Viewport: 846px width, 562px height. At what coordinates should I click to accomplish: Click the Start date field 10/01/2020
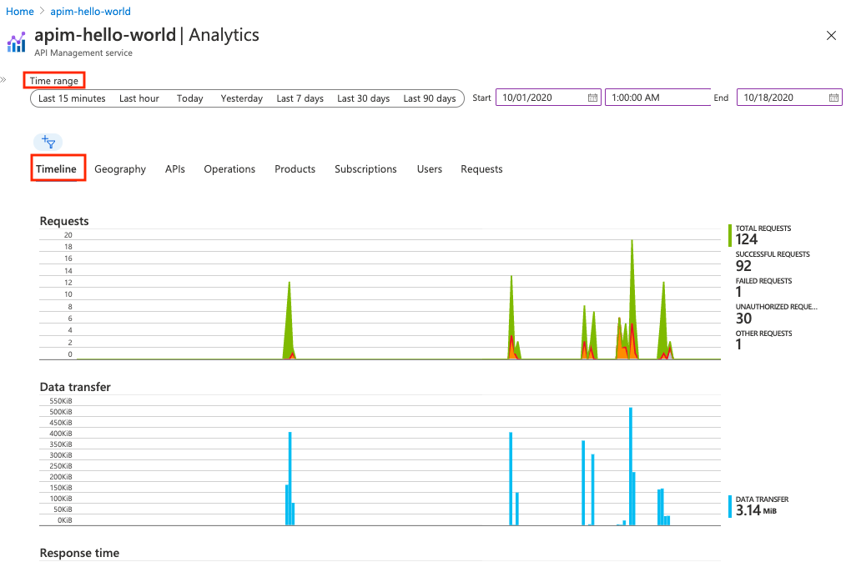pos(548,98)
